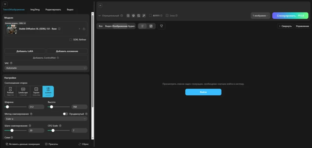Select the Видео filter tab
The image size is (312, 148).
pyautogui.click(x=108, y=26)
